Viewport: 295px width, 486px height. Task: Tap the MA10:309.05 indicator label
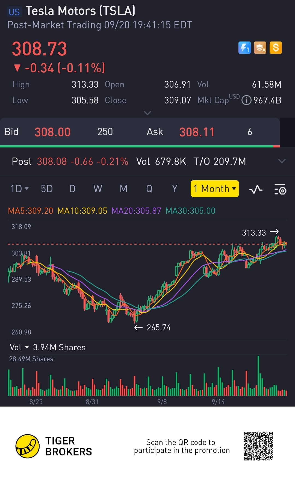[x=82, y=211]
